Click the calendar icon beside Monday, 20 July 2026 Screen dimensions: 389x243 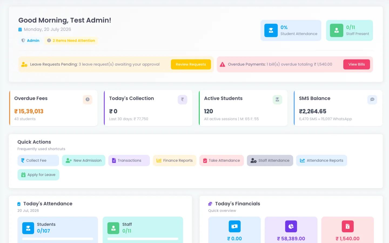coord(20,29)
